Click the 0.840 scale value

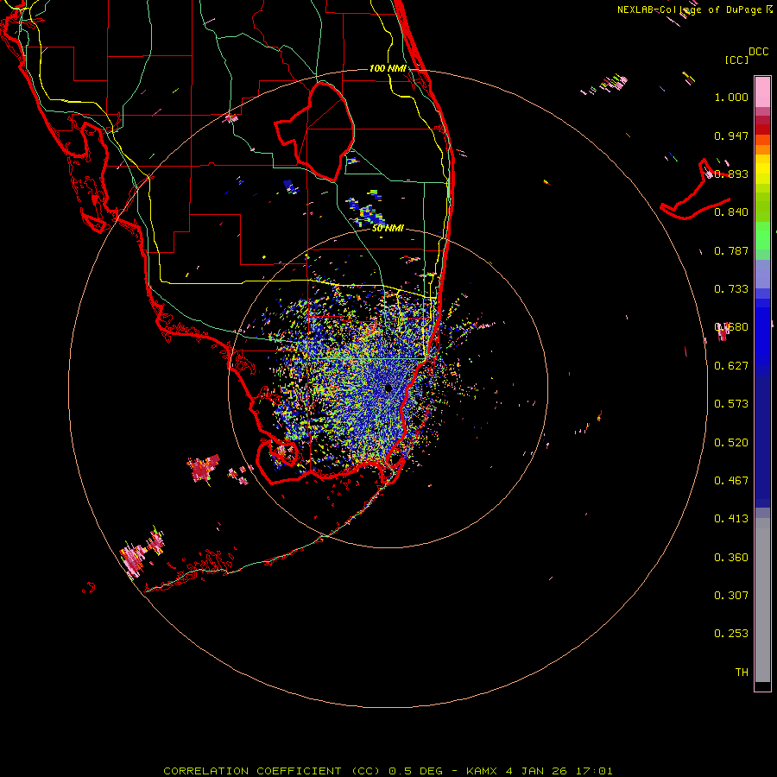click(731, 212)
